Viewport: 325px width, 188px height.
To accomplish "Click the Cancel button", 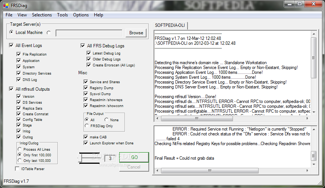I will (x=134, y=167).
